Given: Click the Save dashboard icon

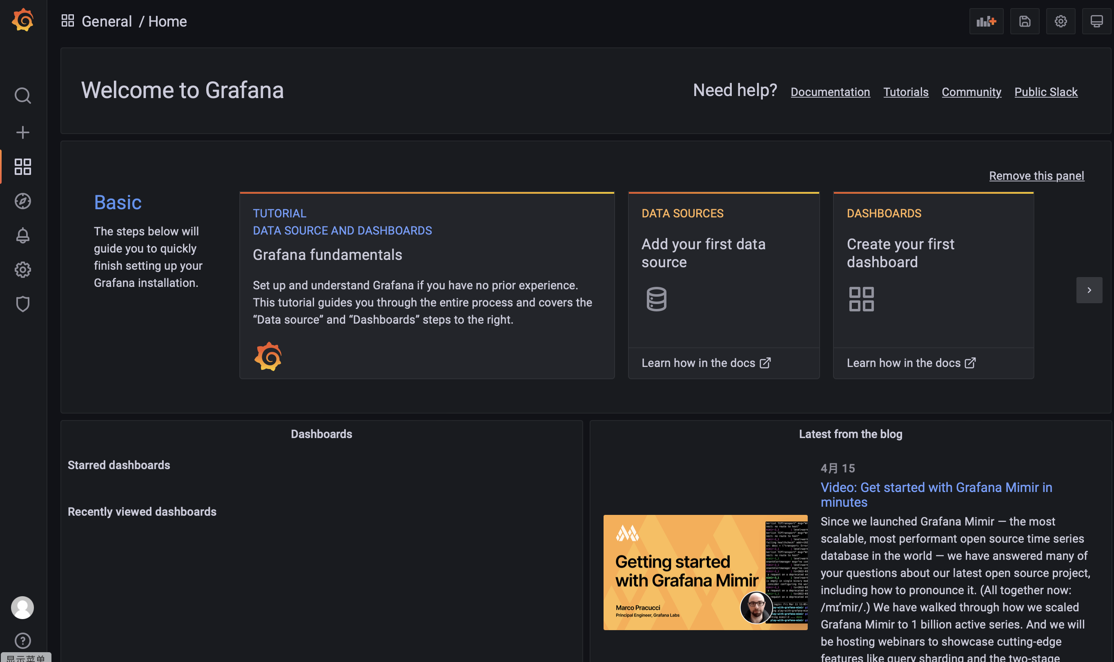Looking at the screenshot, I should coord(1025,21).
